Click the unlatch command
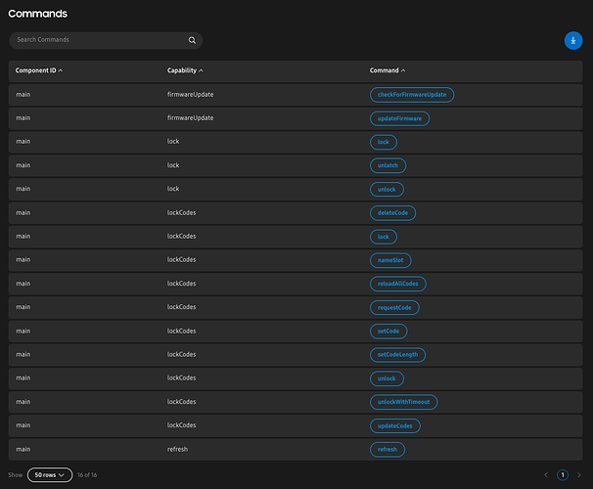The width and height of the screenshot is (593, 489). click(x=388, y=165)
